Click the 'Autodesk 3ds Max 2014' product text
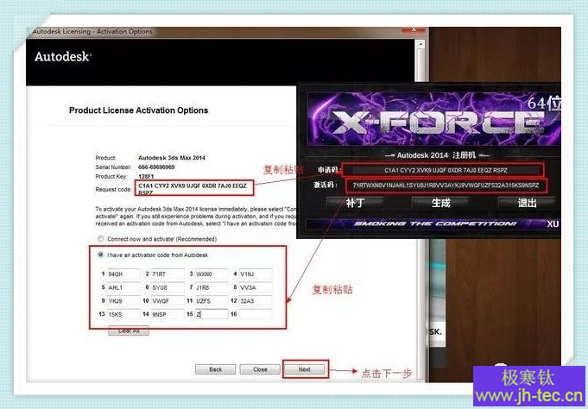 click(172, 158)
